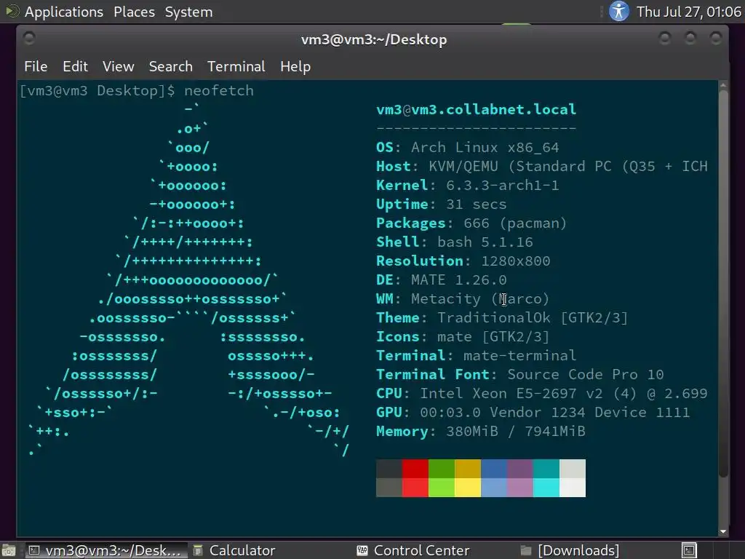Viewport: 745px width, 559px height.
Task: Click the Uptime: 31 secs line
Action: 442,205
